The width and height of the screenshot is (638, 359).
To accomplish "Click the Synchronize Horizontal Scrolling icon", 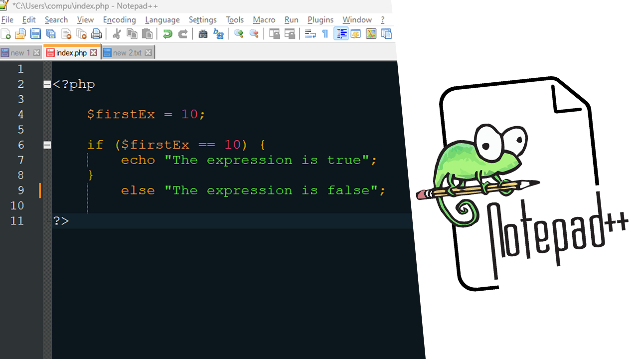I will [290, 34].
